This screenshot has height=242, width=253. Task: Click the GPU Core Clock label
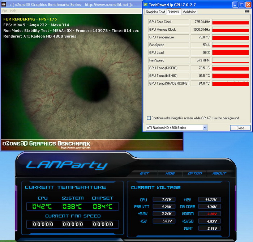coord(169,22)
